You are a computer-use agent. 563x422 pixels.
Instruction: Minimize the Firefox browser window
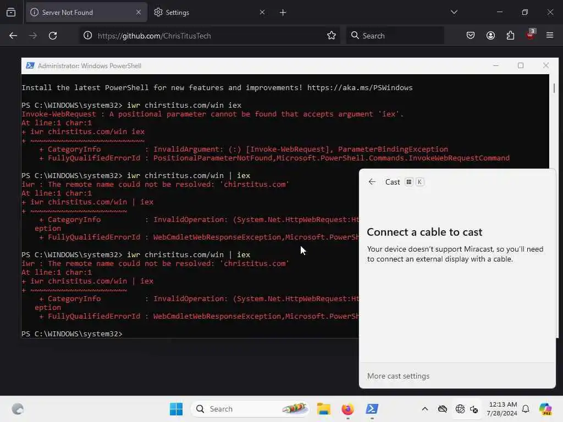pos(499,12)
